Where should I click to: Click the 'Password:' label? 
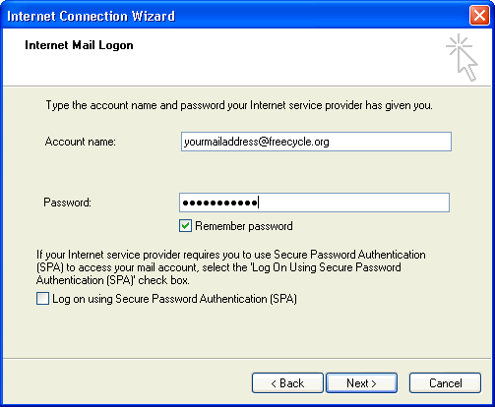tap(67, 203)
